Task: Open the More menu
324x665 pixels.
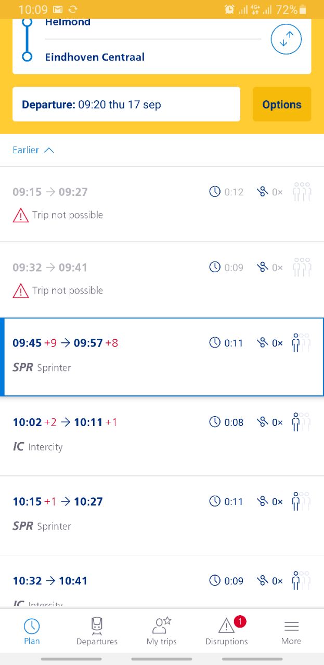Action: (291, 631)
